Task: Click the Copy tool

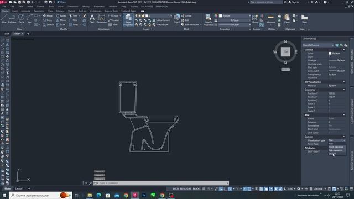Action: click(48, 20)
